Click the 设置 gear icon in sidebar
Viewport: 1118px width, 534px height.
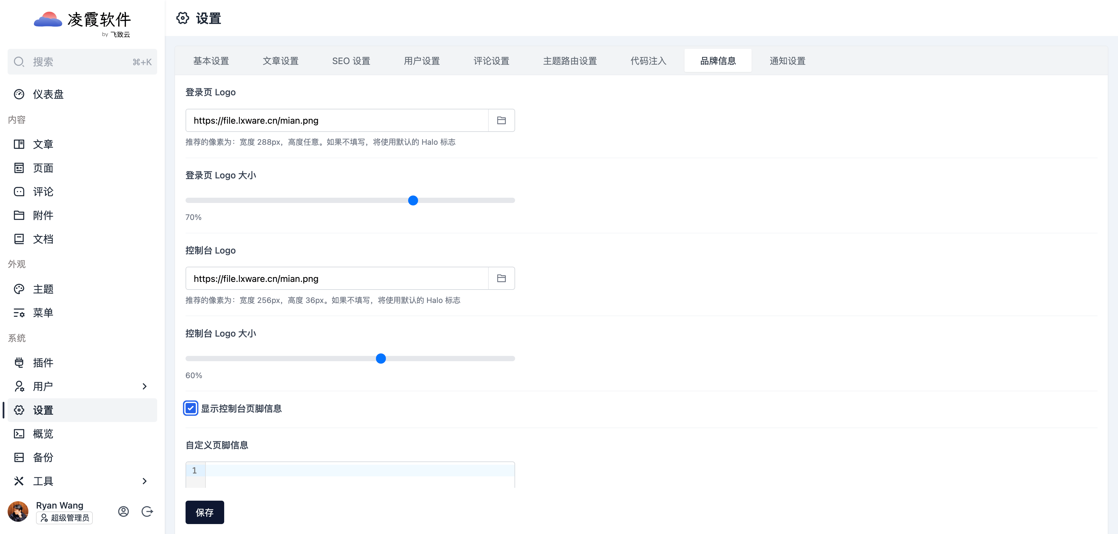point(19,410)
